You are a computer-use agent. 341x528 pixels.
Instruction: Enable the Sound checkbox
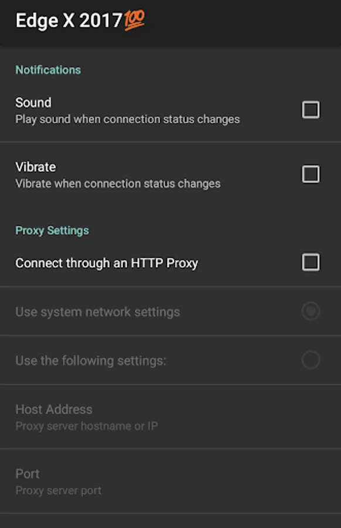click(x=311, y=110)
